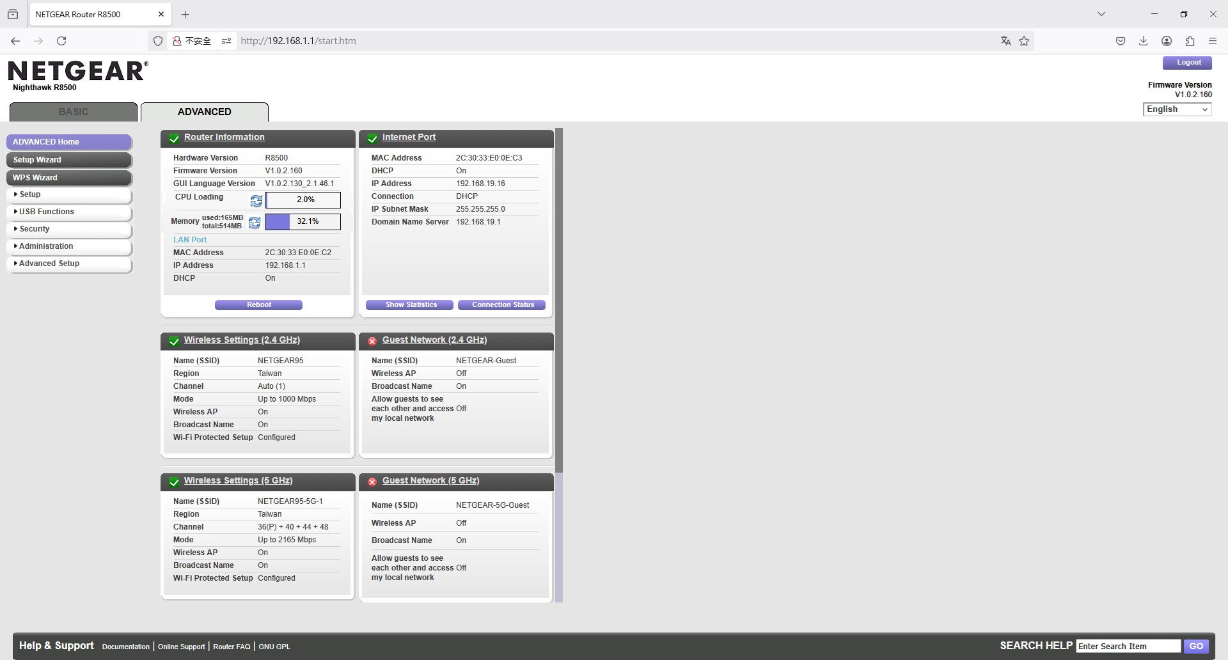
Task: Expand the Administration section
Action: (x=69, y=246)
